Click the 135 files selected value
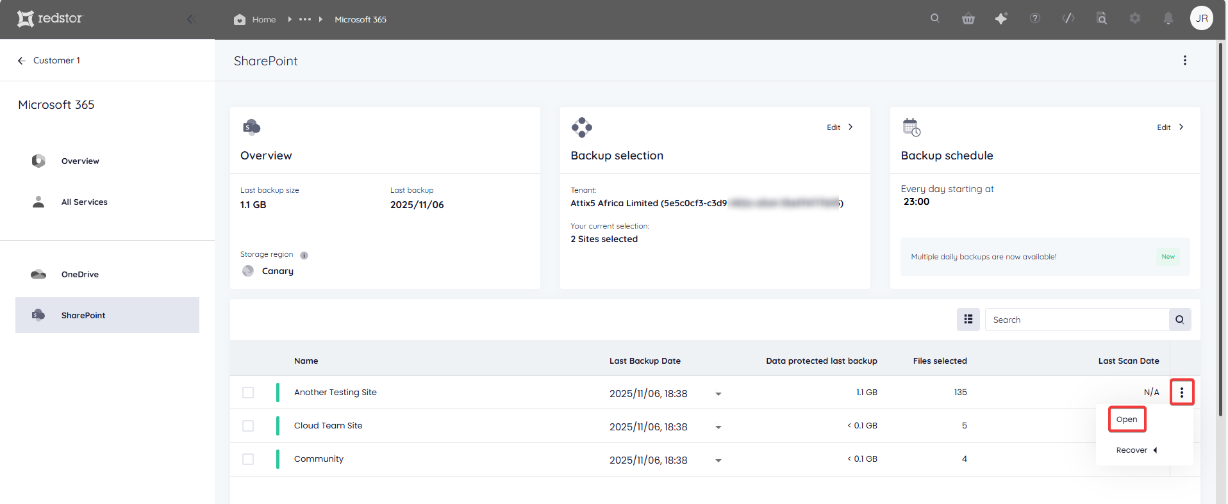This screenshot has width=1228, height=504. click(960, 392)
